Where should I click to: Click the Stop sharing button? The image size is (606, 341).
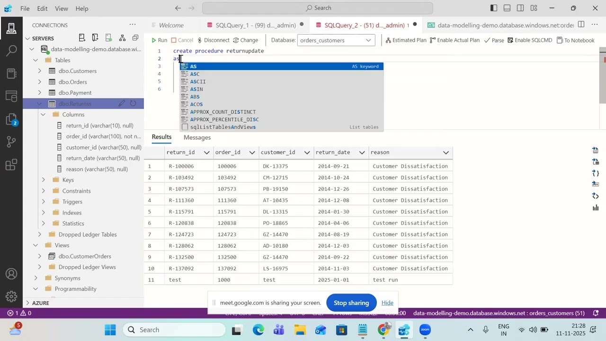pyautogui.click(x=351, y=303)
